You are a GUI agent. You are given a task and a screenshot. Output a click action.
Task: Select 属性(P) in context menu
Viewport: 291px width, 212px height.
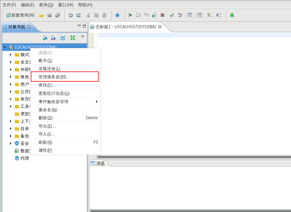(x=65, y=150)
